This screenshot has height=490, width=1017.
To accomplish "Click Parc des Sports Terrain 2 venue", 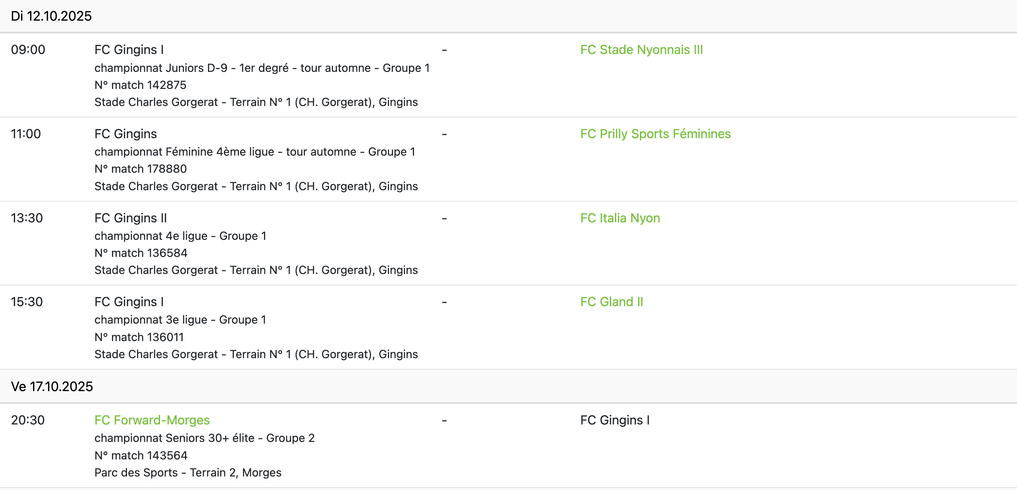I will 188,473.
